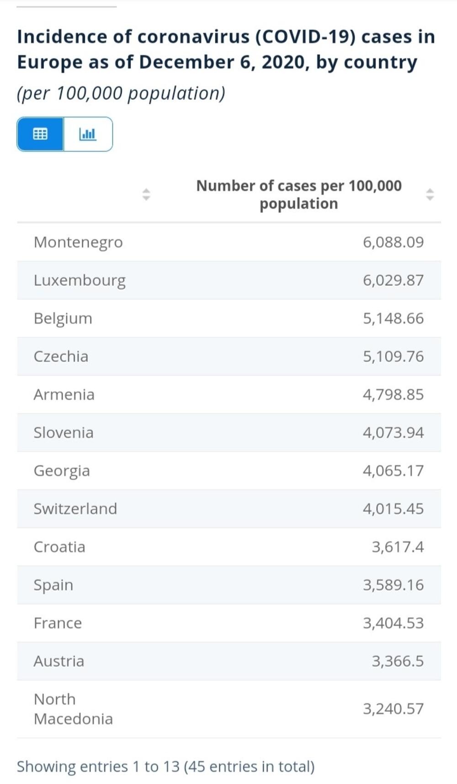The image size is (457, 784).
Task: Sort by number of cases arrows
Action: 430,194
